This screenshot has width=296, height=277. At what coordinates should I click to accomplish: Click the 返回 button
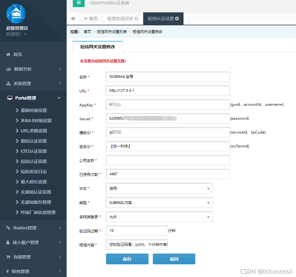tap(174, 259)
